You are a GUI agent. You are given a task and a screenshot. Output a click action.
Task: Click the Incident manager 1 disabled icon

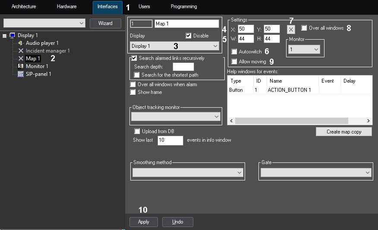21,51
